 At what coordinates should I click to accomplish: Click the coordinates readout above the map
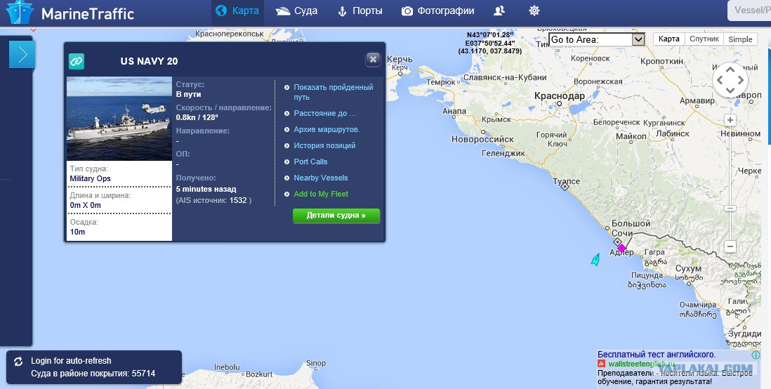click(490, 43)
